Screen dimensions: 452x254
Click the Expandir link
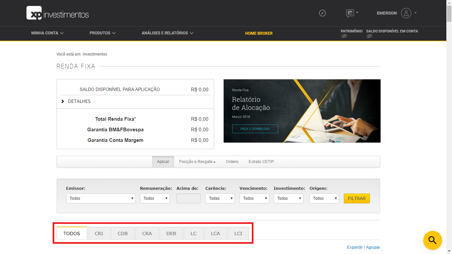click(x=355, y=247)
